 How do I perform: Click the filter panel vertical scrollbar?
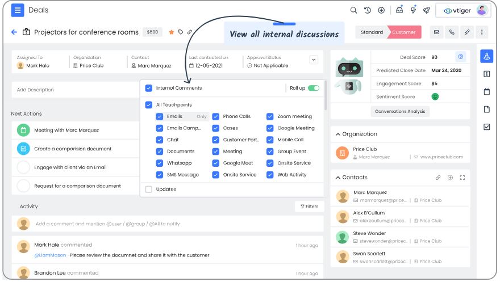coord(325,95)
